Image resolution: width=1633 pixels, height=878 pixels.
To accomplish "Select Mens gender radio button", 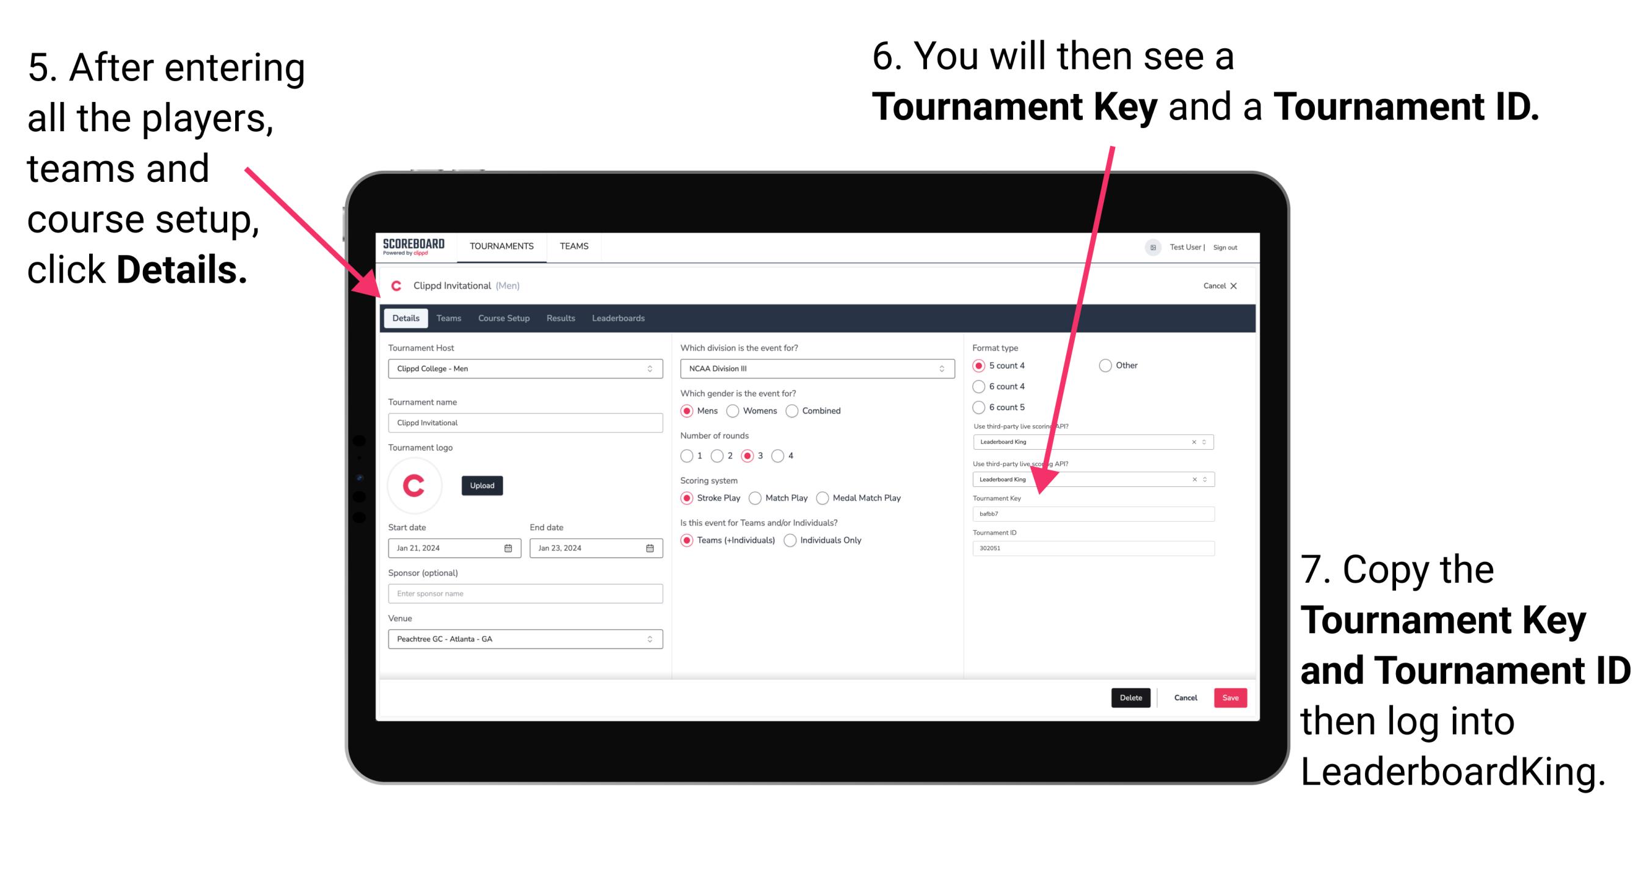I will pyautogui.click(x=689, y=411).
